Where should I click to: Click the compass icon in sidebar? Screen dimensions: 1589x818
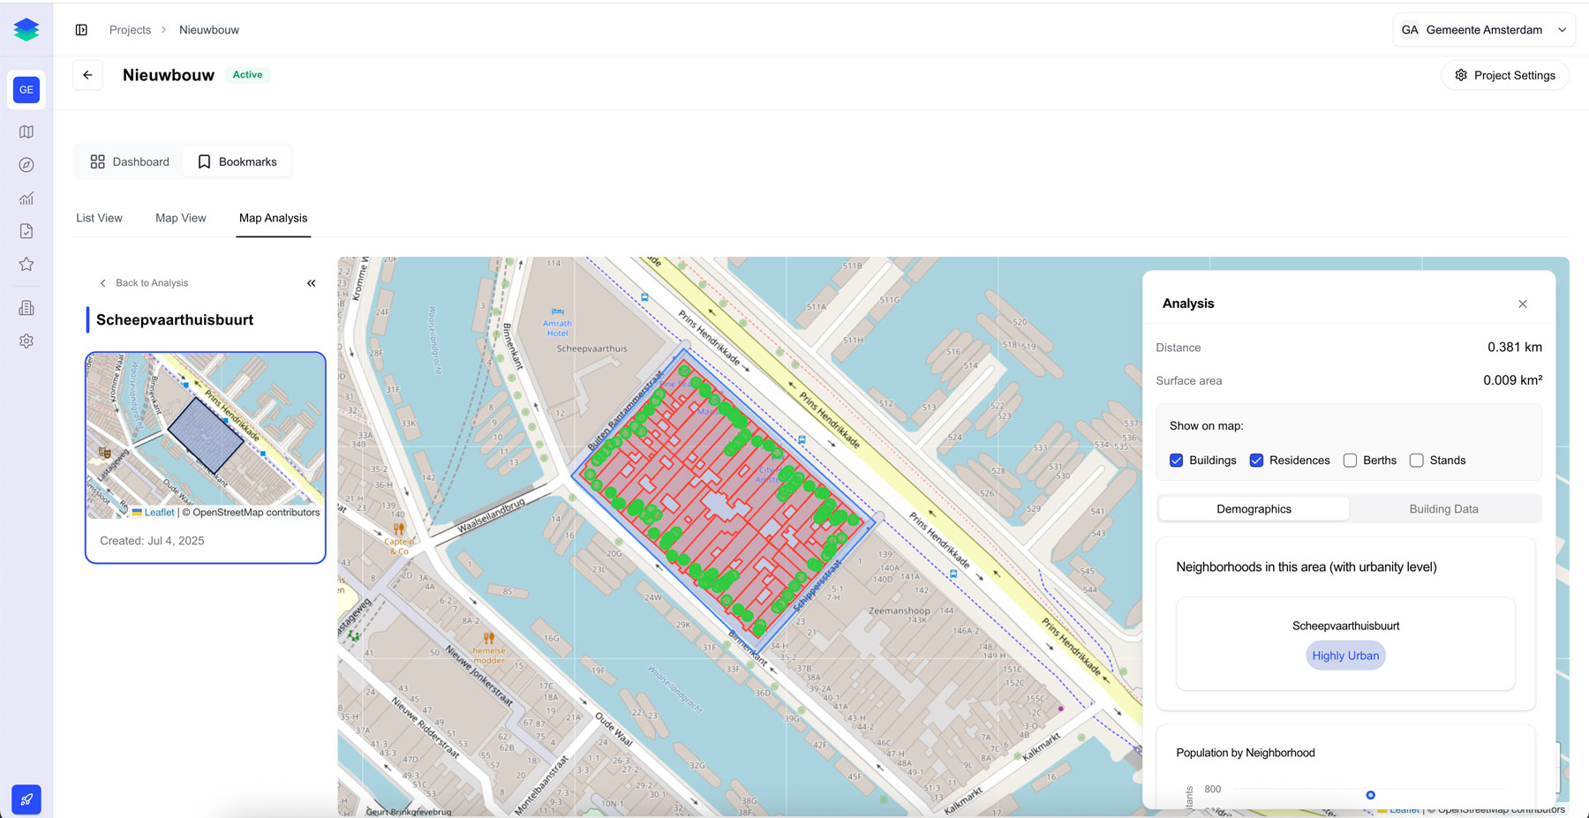coord(26,165)
